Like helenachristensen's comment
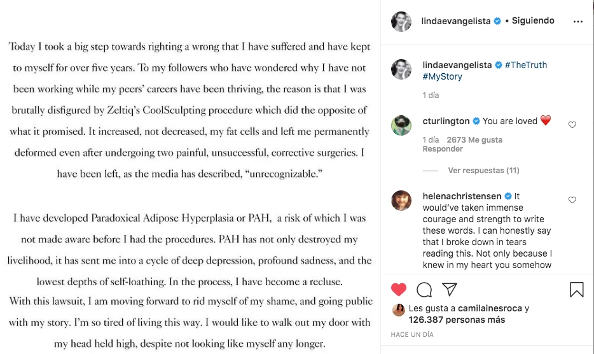Image resolution: width=594 pixels, height=354 pixels. click(x=572, y=200)
